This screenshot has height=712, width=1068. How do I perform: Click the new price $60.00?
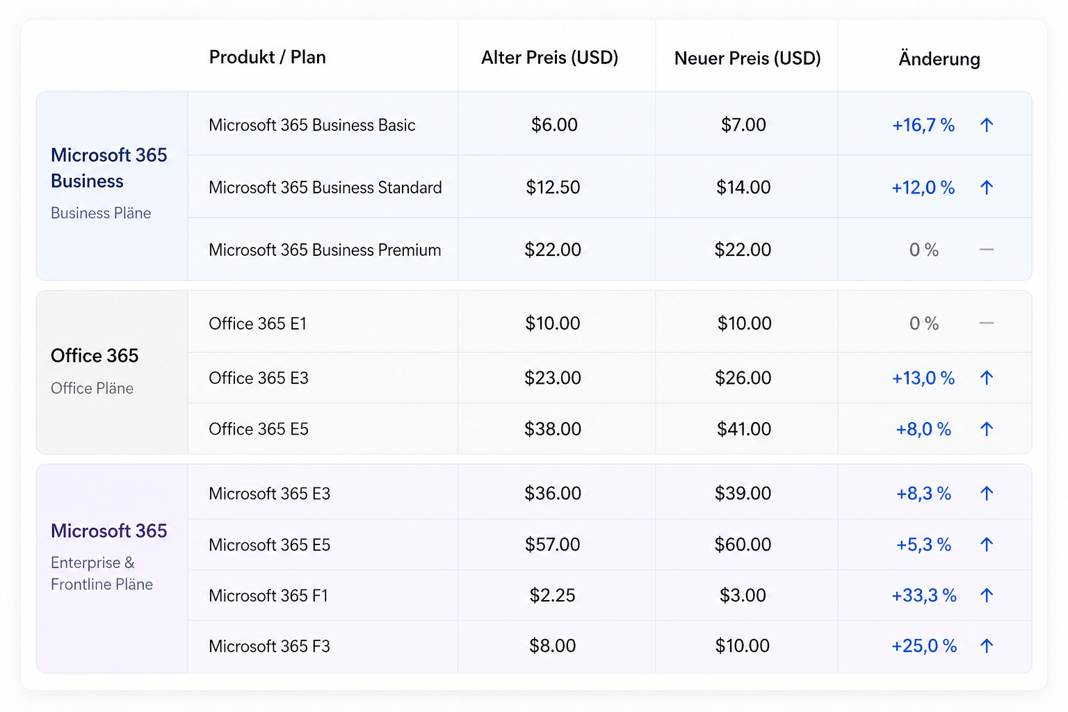743,544
